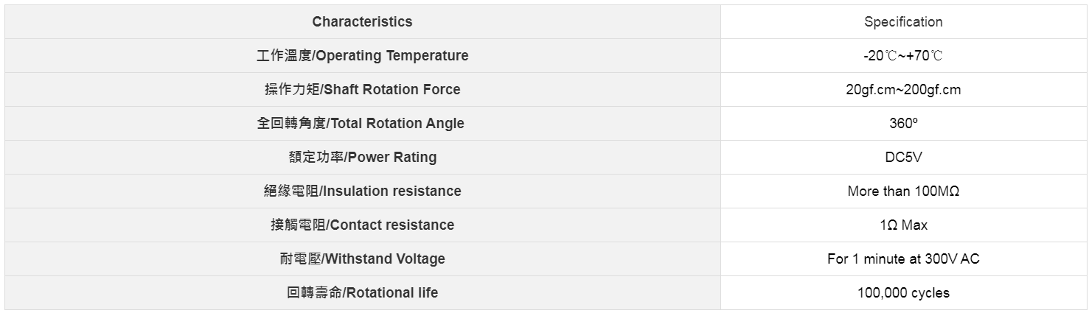The image size is (1089, 313).
Task: Click the Contact resistance label
Action: coord(392,225)
